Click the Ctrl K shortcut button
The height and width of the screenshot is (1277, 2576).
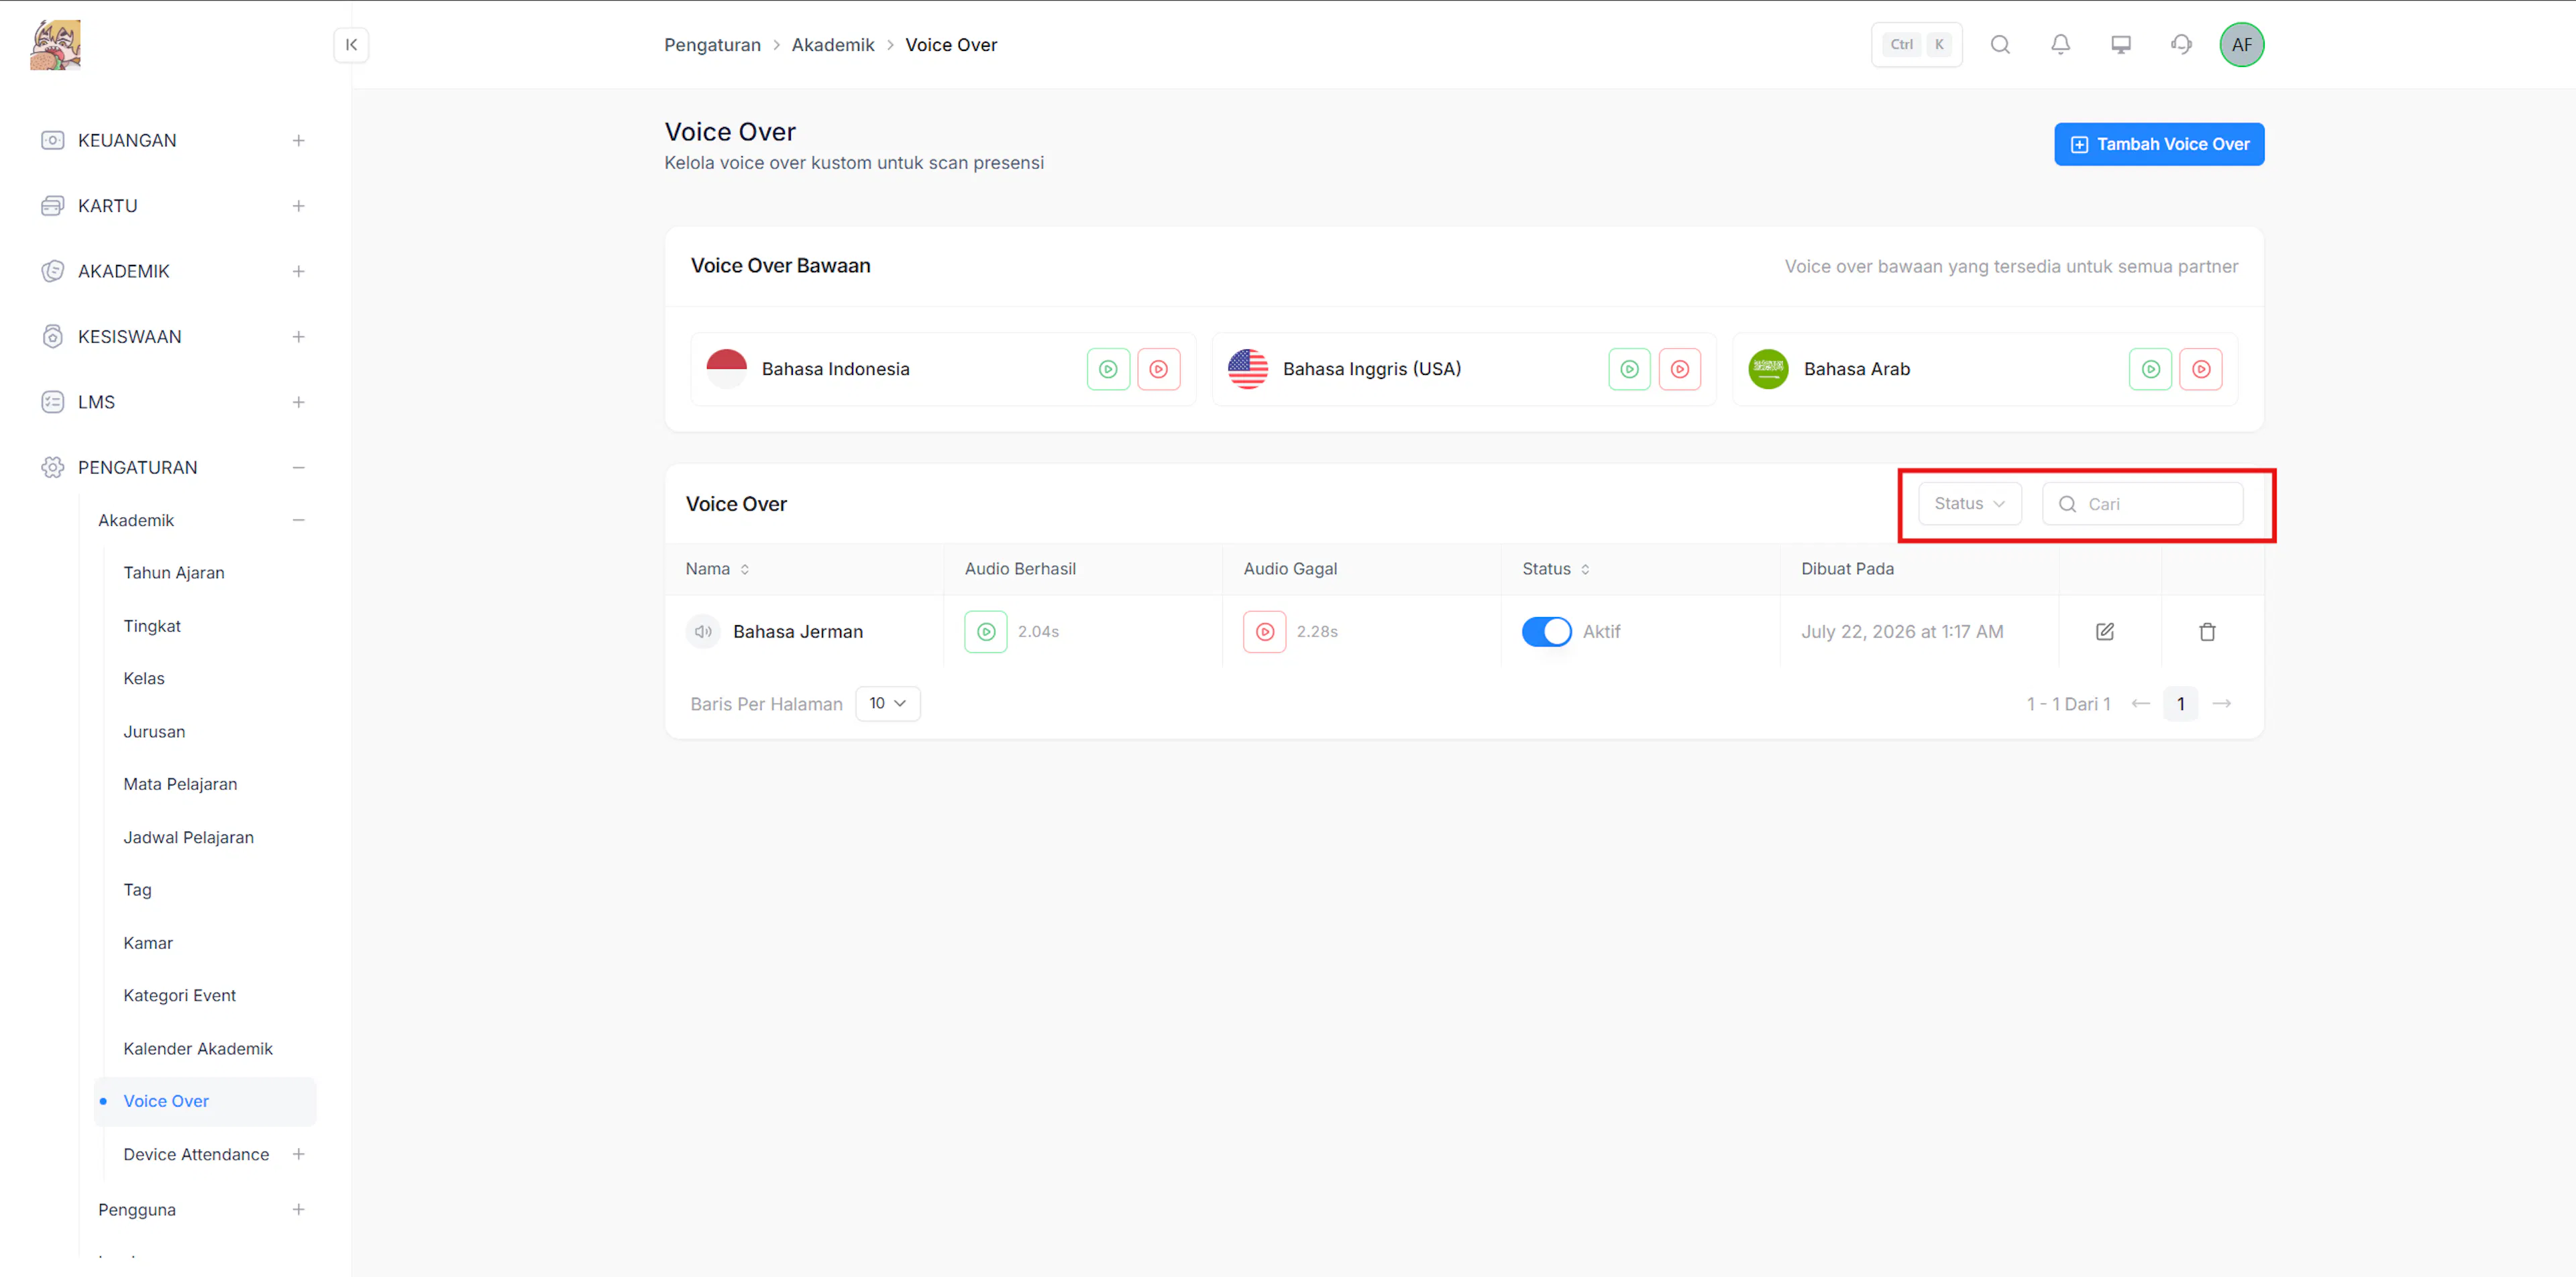(x=1916, y=45)
